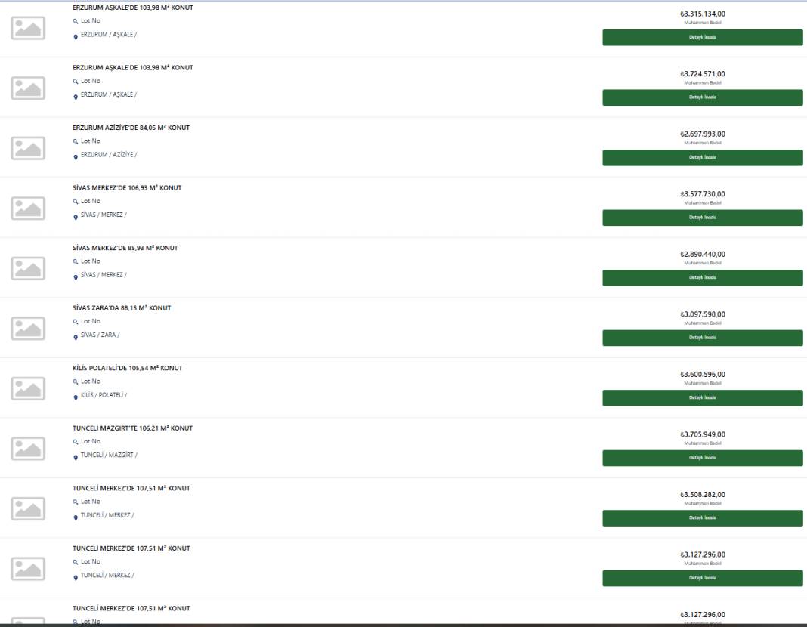Open details for the ₺2.697.993,00 Aziziye listing

coord(703,157)
